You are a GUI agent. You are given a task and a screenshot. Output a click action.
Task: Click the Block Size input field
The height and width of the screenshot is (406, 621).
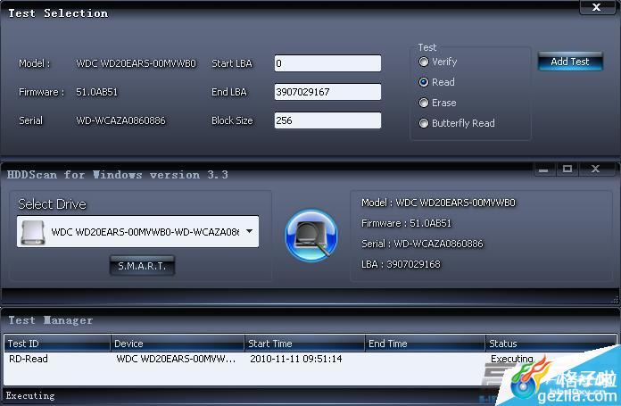(328, 120)
